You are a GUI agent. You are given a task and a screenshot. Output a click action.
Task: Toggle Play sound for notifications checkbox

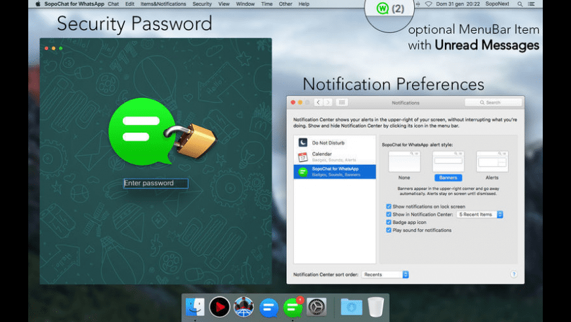pos(389,230)
